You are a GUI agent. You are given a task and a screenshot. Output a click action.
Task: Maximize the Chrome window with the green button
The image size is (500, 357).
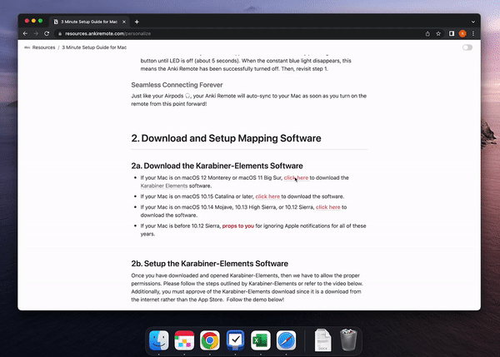click(40, 21)
